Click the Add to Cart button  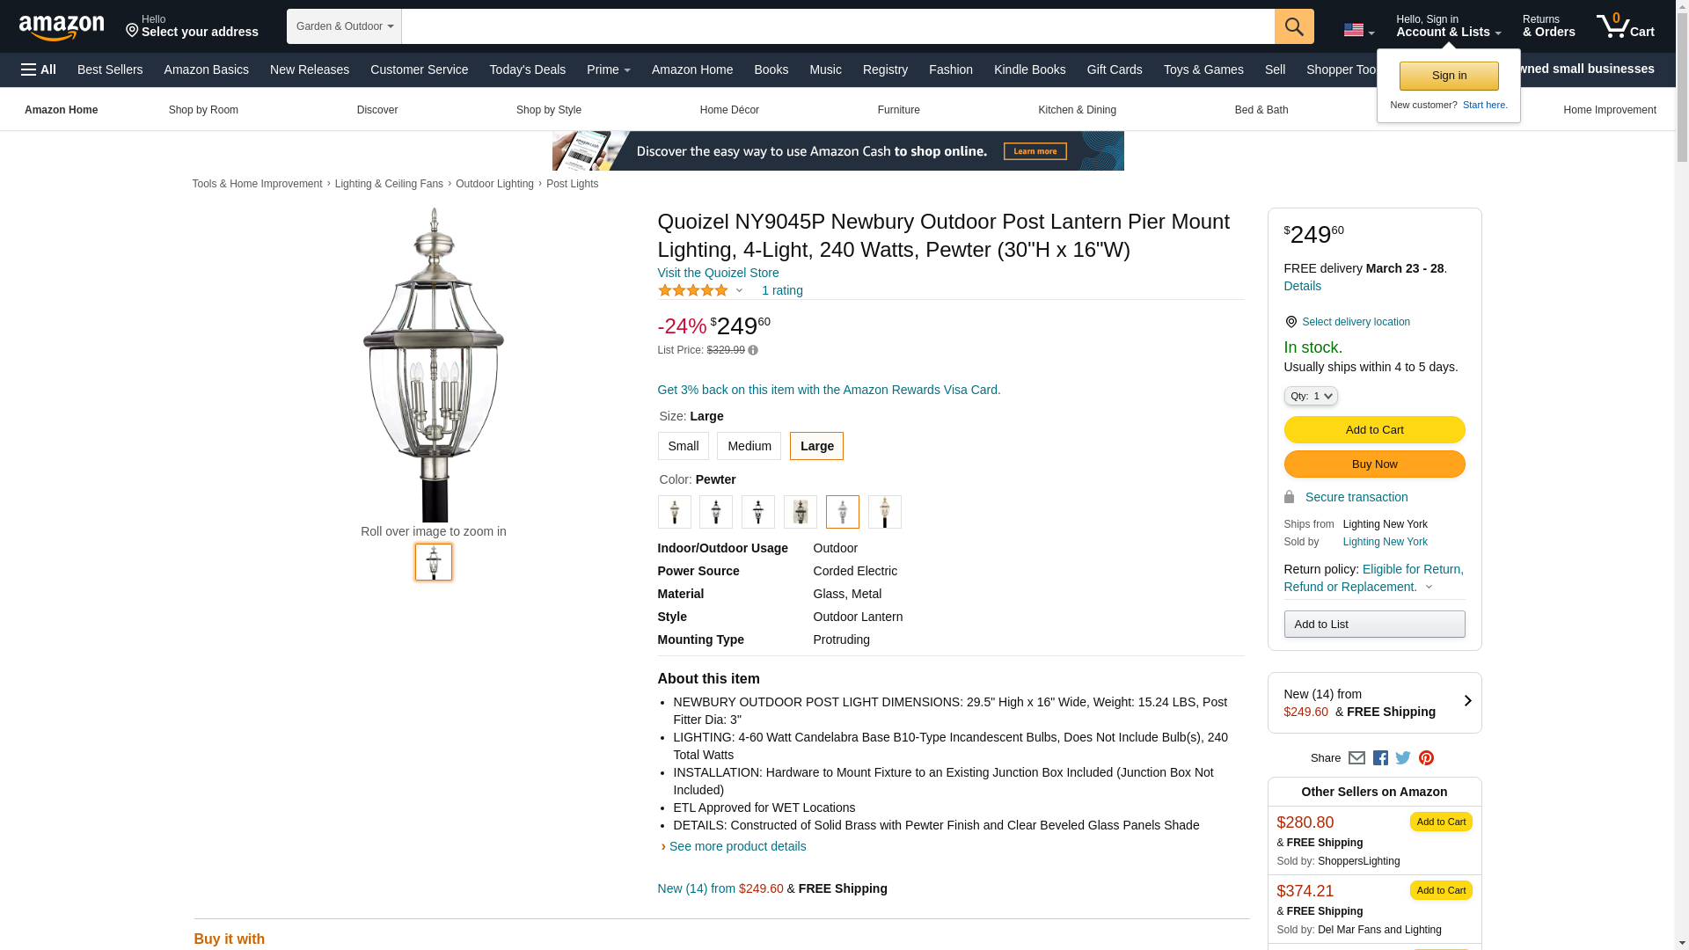(1374, 430)
